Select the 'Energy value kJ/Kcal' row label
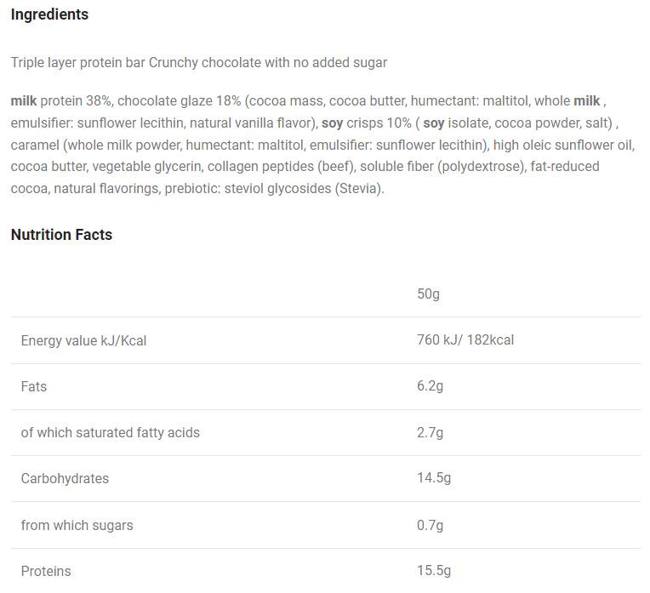Viewport: 650px width, 593px height. pyautogui.click(x=83, y=340)
